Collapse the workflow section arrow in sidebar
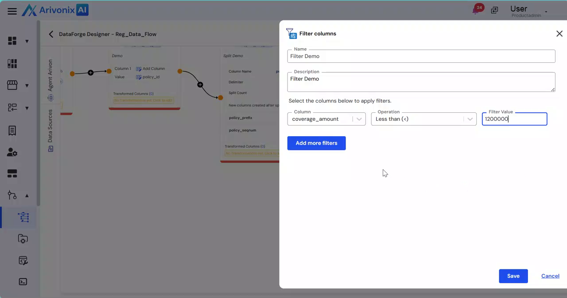Viewport: 567px width, 298px height. (x=27, y=195)
